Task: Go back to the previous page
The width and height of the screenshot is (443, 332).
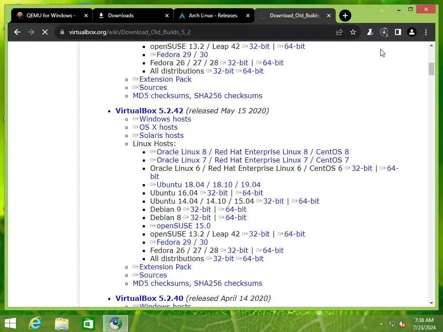Action: pos(17,32)
